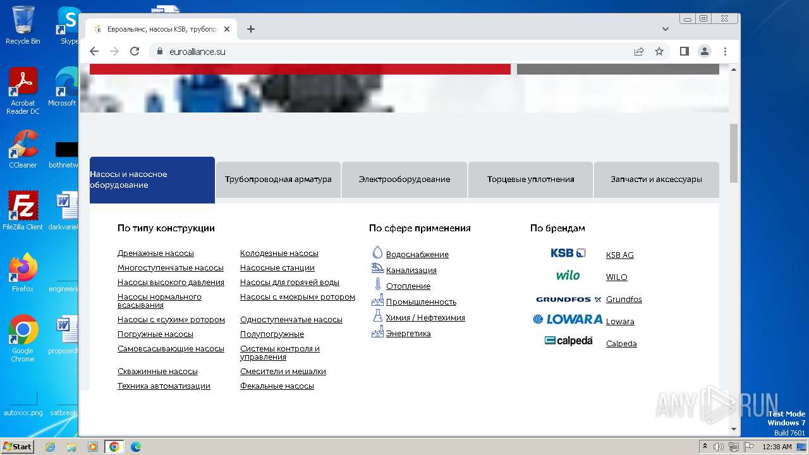Open Водоснабжение link
This screenshot has height=455, width=809.
point(417,255)
